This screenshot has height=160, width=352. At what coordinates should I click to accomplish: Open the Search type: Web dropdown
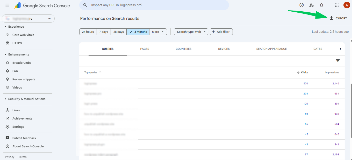click(191, 32)
